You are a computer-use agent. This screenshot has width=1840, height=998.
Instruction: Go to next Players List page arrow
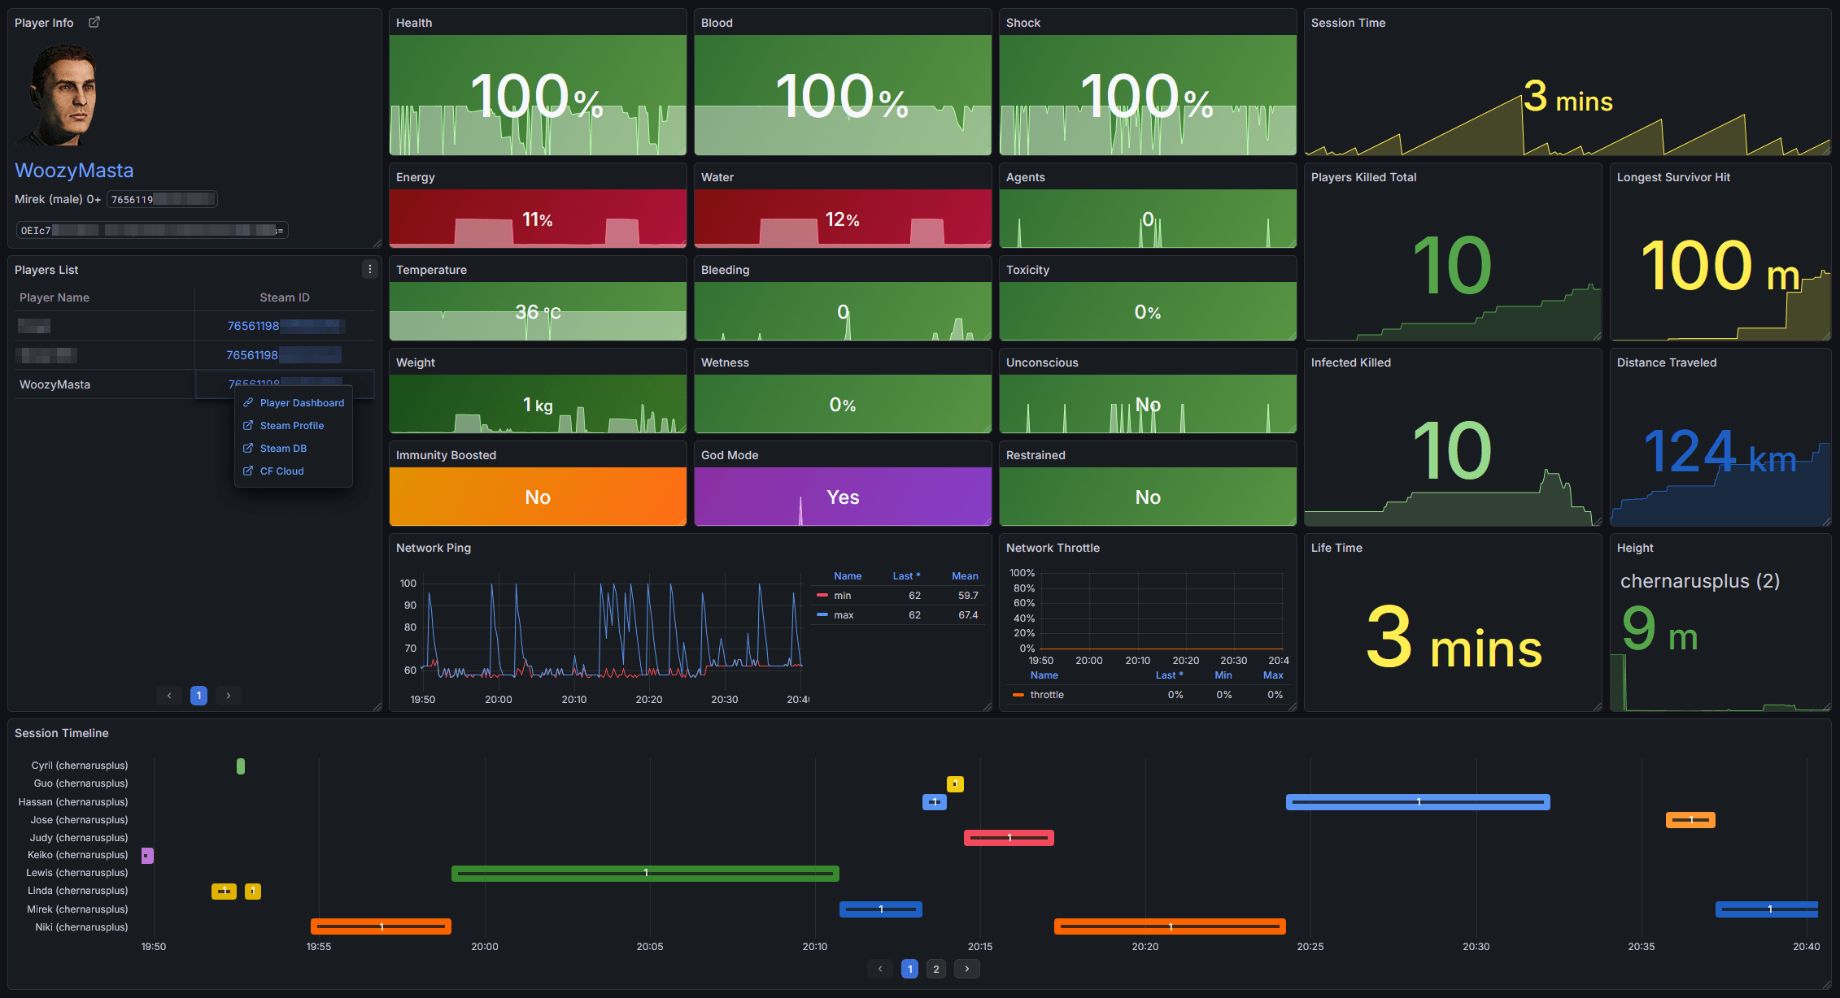[x=229, y=696]
